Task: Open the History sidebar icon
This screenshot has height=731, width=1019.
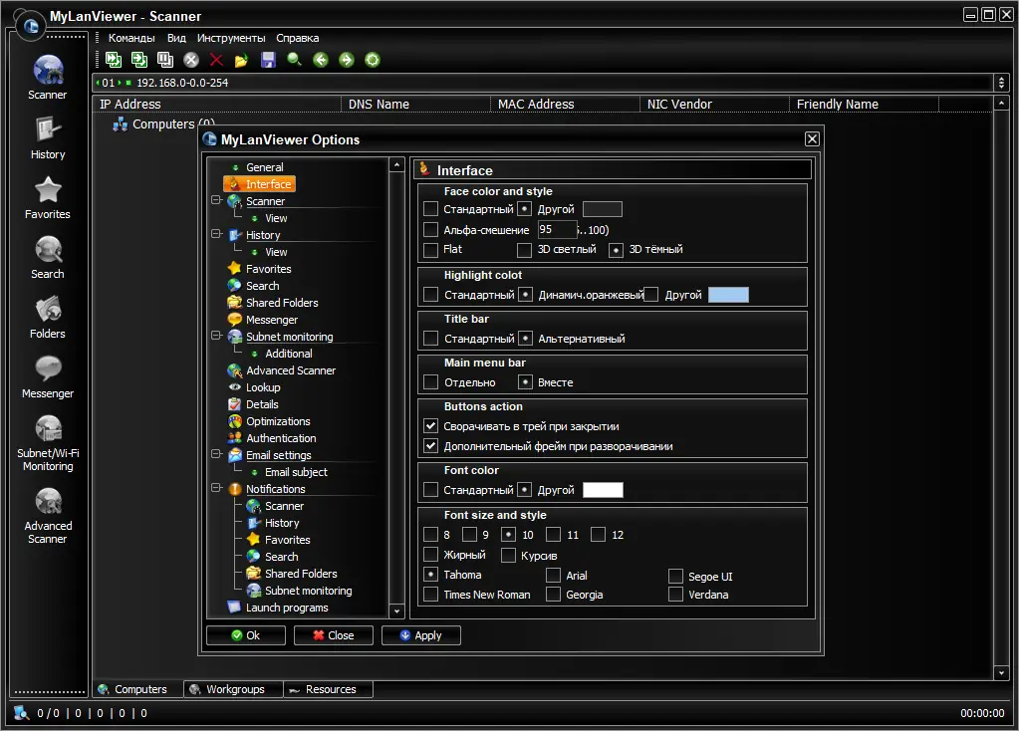Action: [47, 136]
